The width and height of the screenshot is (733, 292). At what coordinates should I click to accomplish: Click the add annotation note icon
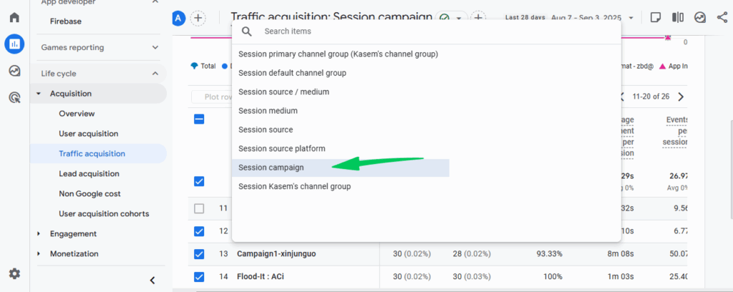coord(656,17)
